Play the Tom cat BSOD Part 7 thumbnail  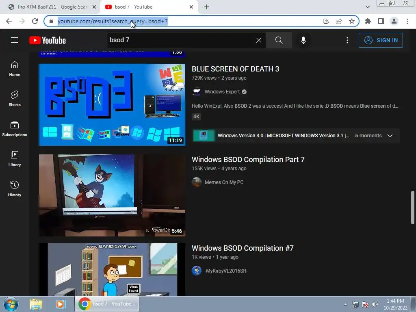tap(112, 195)
